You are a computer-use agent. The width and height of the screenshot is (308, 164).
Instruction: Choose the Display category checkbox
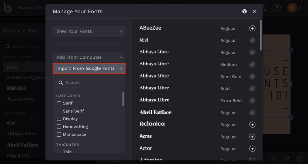coord(59,119)
